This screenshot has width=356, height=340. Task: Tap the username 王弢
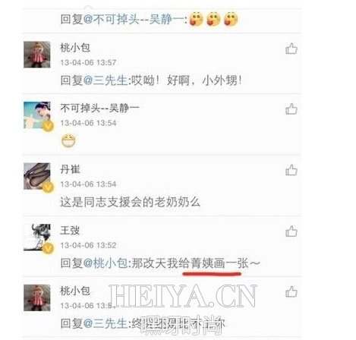[70, 231]
